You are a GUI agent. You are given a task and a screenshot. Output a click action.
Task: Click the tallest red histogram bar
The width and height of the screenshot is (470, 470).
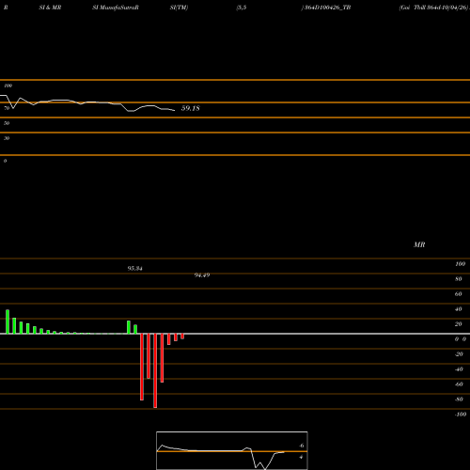(155, 370)
